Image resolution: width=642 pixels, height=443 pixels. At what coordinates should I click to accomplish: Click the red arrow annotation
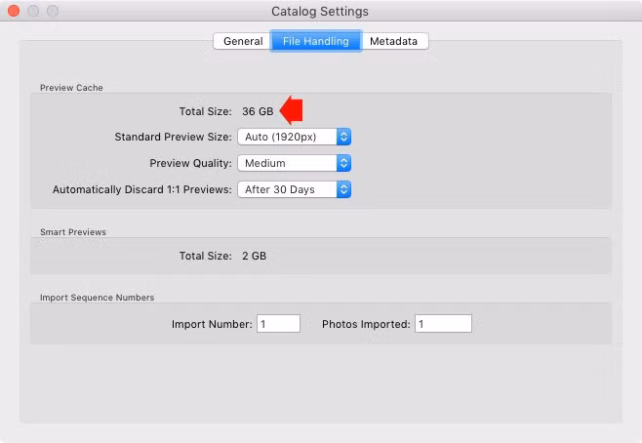291,110
